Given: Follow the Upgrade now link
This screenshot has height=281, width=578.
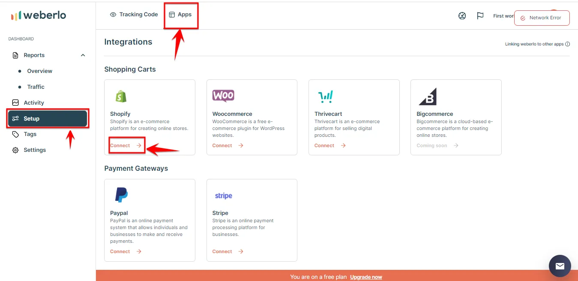Looking at the screenshot, I should (x=366, y=277).
